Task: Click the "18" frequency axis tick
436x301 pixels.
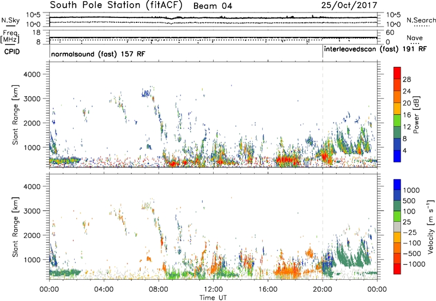Action: pos(37,33)
